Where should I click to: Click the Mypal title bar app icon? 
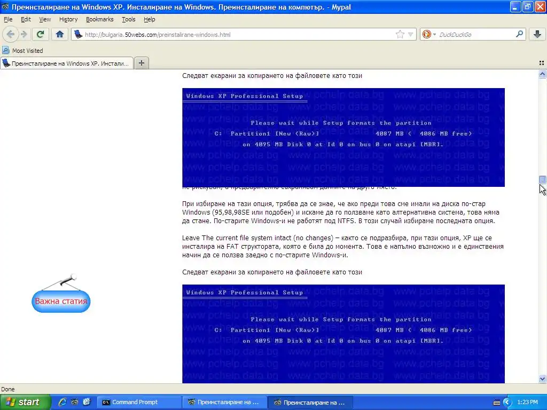(5, 6)
